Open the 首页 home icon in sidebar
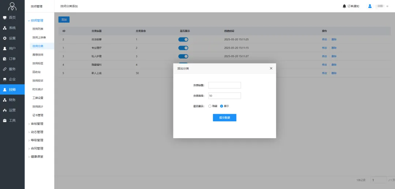Screen dimensions: 395x189 [5, 18]
